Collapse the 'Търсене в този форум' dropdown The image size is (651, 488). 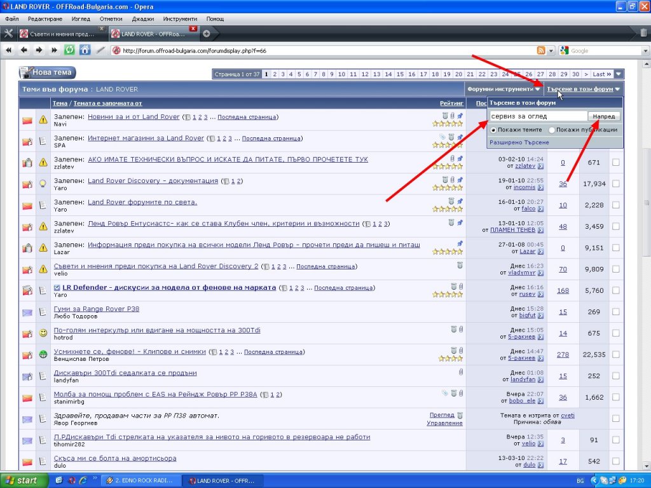583,89
